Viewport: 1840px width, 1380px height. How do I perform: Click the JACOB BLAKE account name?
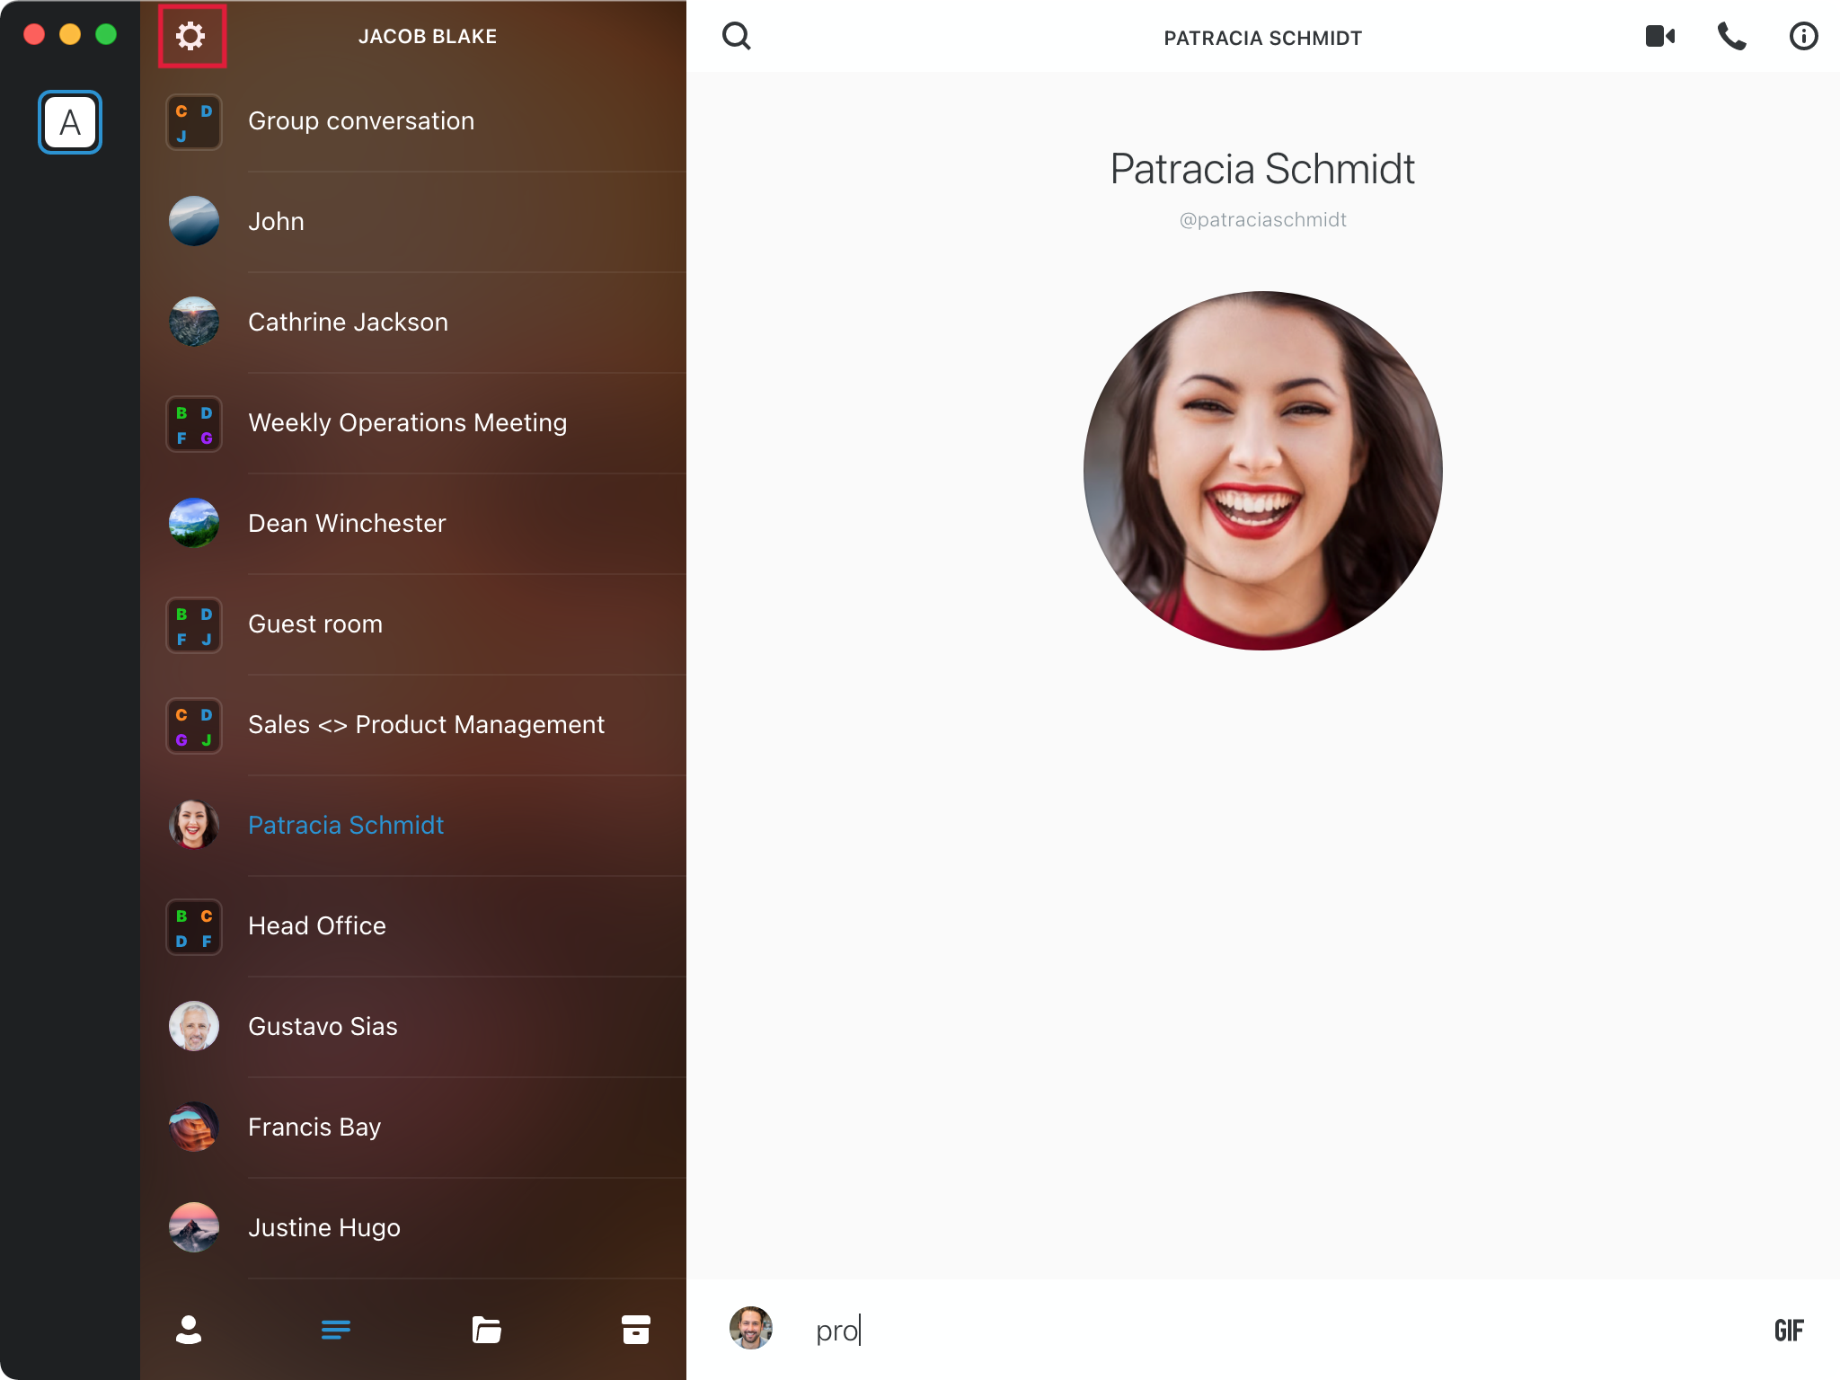pos(428,37)
